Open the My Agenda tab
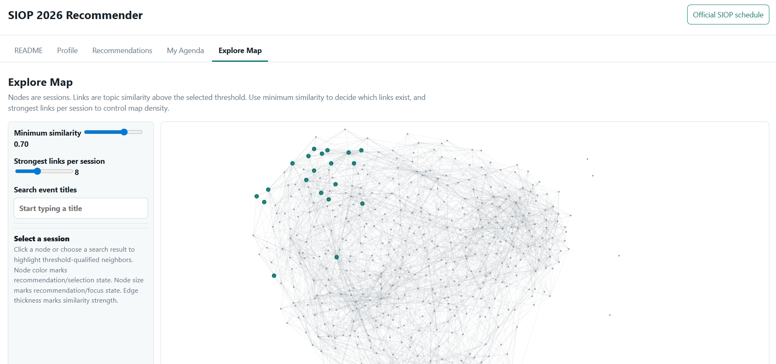Image resolution: width=776 pixels, height=364 pixels. coord(185,51)
